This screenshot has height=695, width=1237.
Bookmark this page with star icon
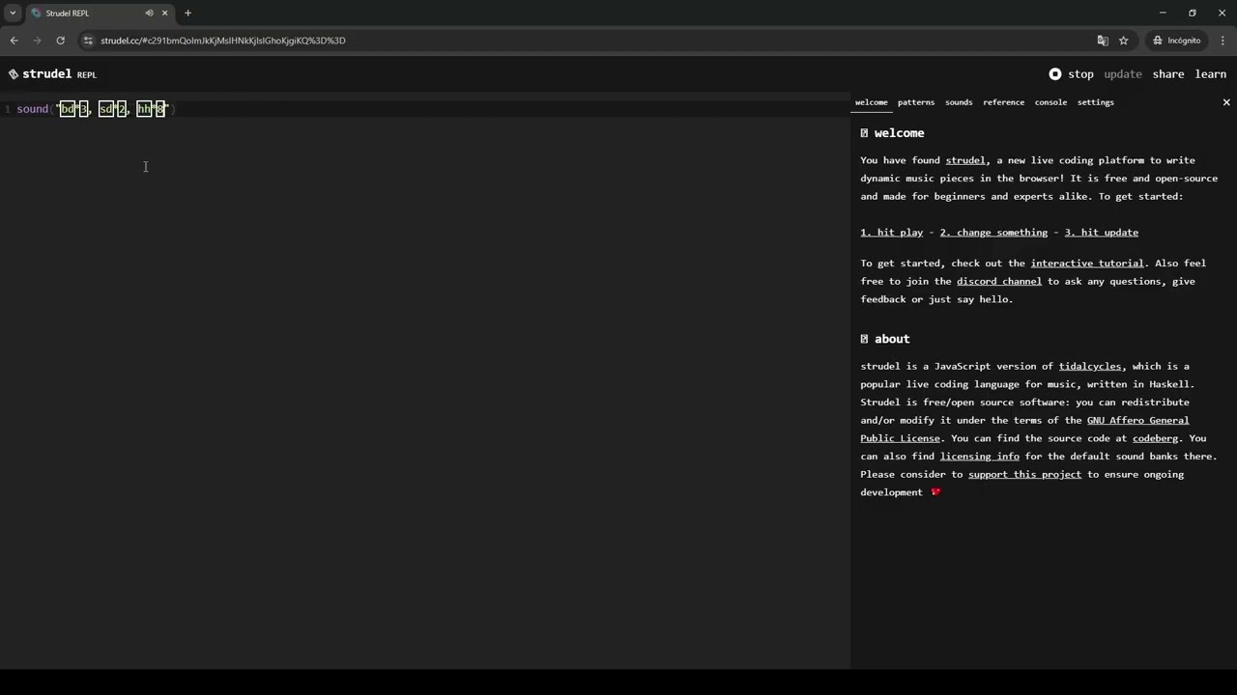(x=1123, y=41)
